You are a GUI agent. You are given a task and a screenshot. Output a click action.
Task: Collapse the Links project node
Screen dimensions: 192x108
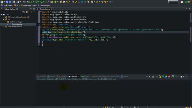(x=1, y=15)
